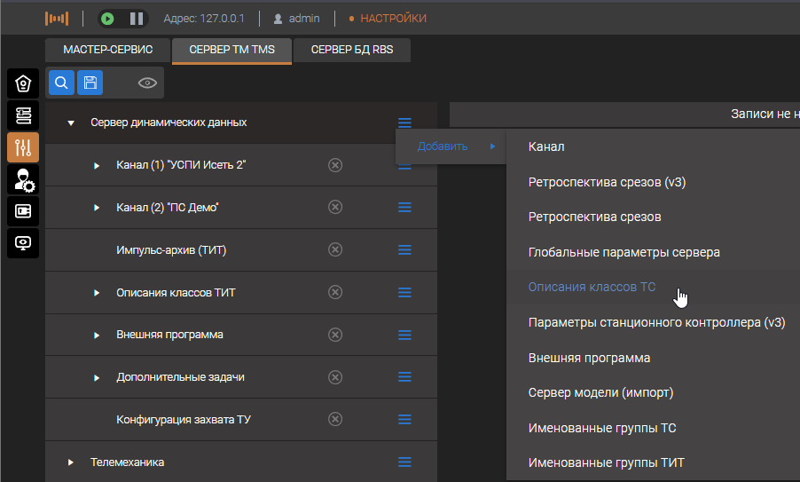Open hamburger menu for Импульс-архив (ТИТ)

pyautogui.click(x=404, y=250)
